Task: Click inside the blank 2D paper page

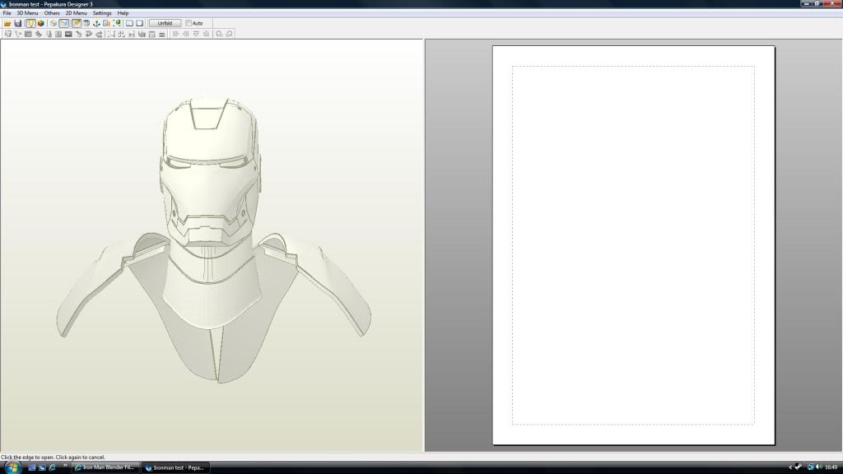Action: pos(633,245)
